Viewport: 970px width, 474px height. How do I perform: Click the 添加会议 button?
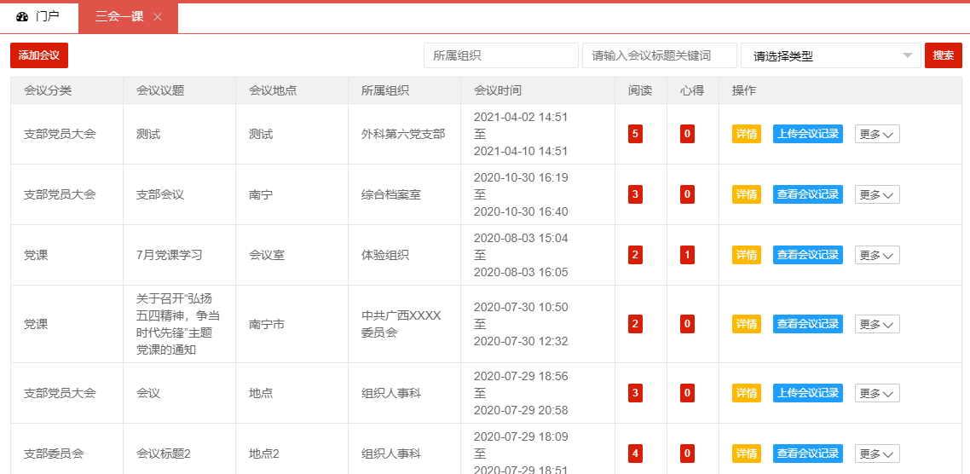[x=39, y=55]
